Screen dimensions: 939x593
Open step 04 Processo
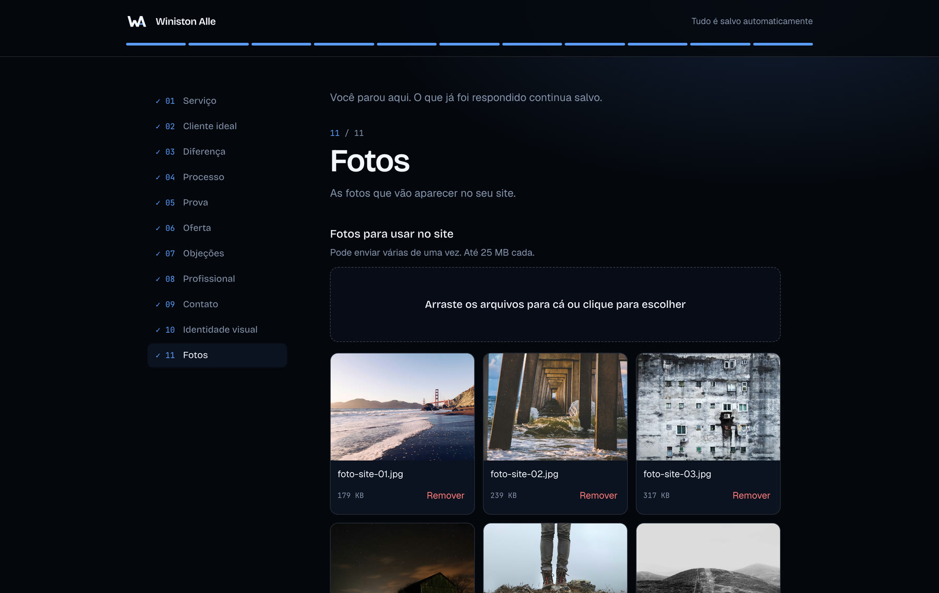(x=217, y=177)
